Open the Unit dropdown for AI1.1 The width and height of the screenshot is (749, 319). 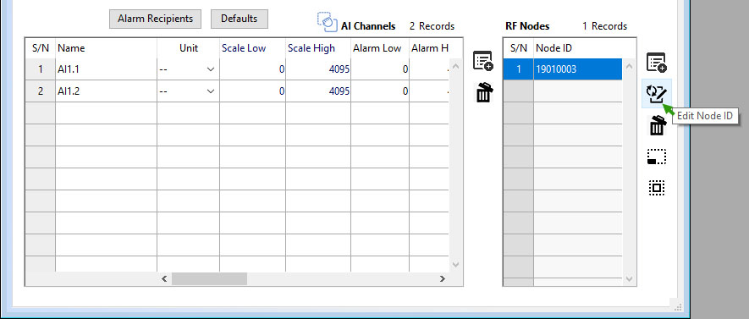click(x=211, y=69)
